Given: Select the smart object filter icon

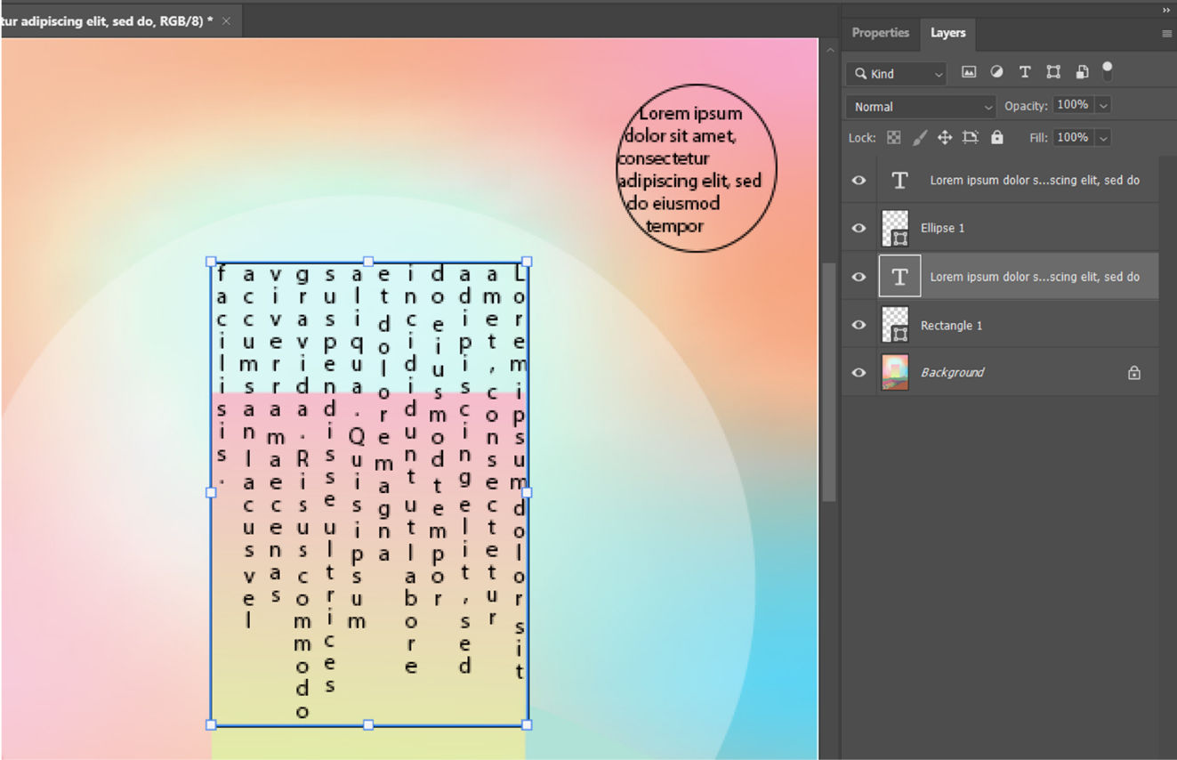Looking at the screenshot, I should 1082,72.
